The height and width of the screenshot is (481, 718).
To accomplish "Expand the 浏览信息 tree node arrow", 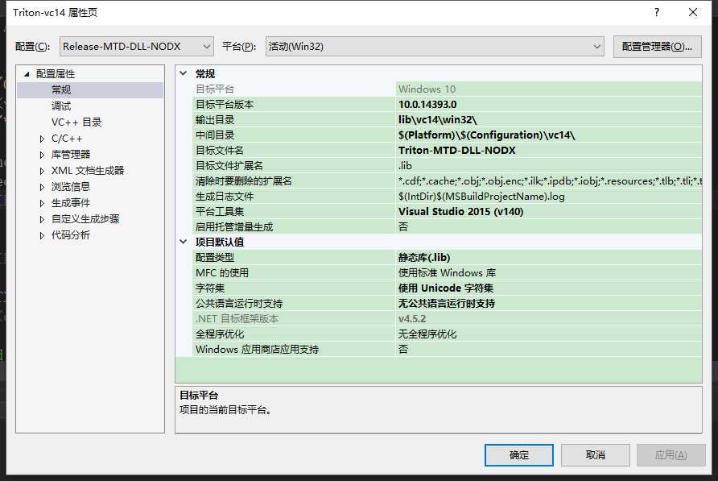I will tap(42, 187).
